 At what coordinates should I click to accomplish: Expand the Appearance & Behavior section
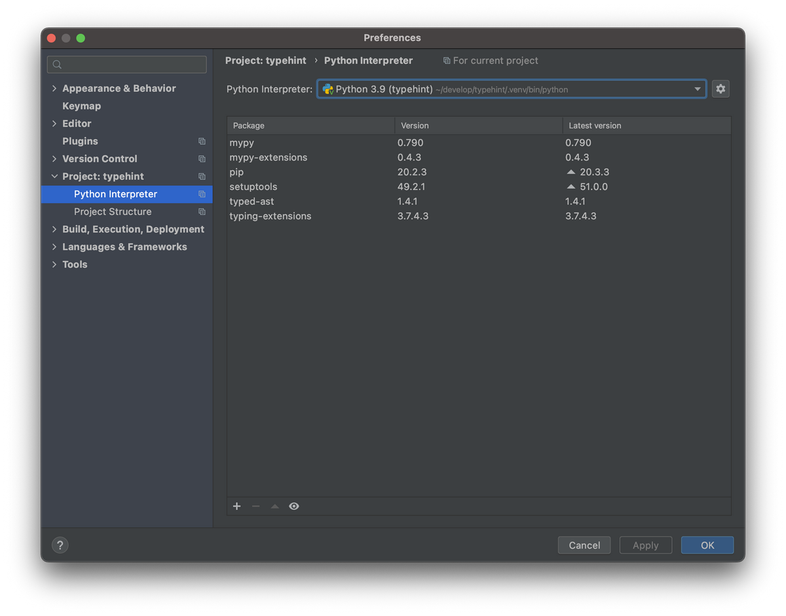coord(54,88)
